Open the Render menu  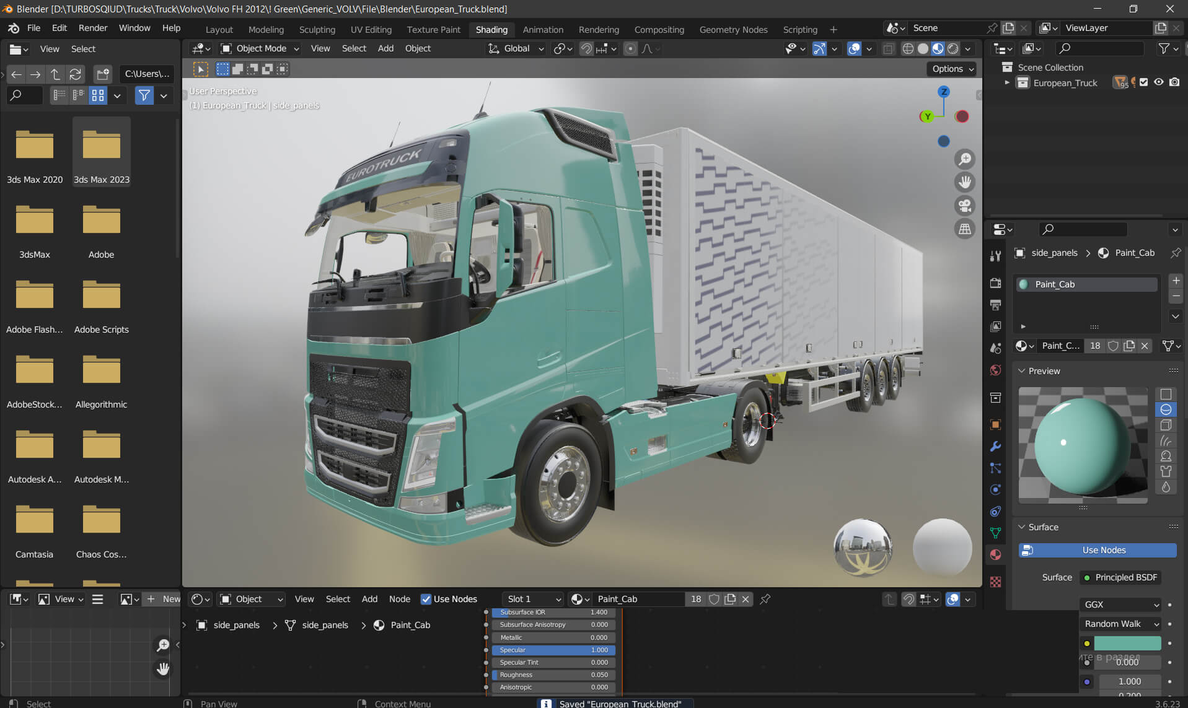93,28
